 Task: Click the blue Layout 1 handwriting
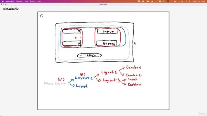coord(84,78)
